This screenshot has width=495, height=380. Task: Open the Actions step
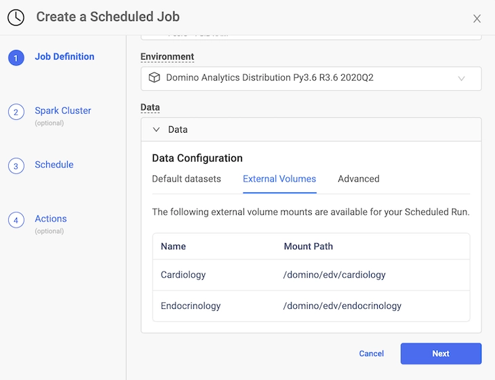tap(51, 219)
